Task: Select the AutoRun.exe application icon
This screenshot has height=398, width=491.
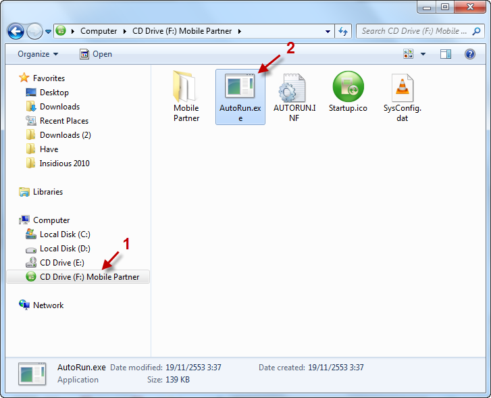Action: 240,85
